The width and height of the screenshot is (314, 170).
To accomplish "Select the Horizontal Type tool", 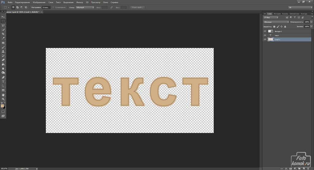I will click(3, 82).
